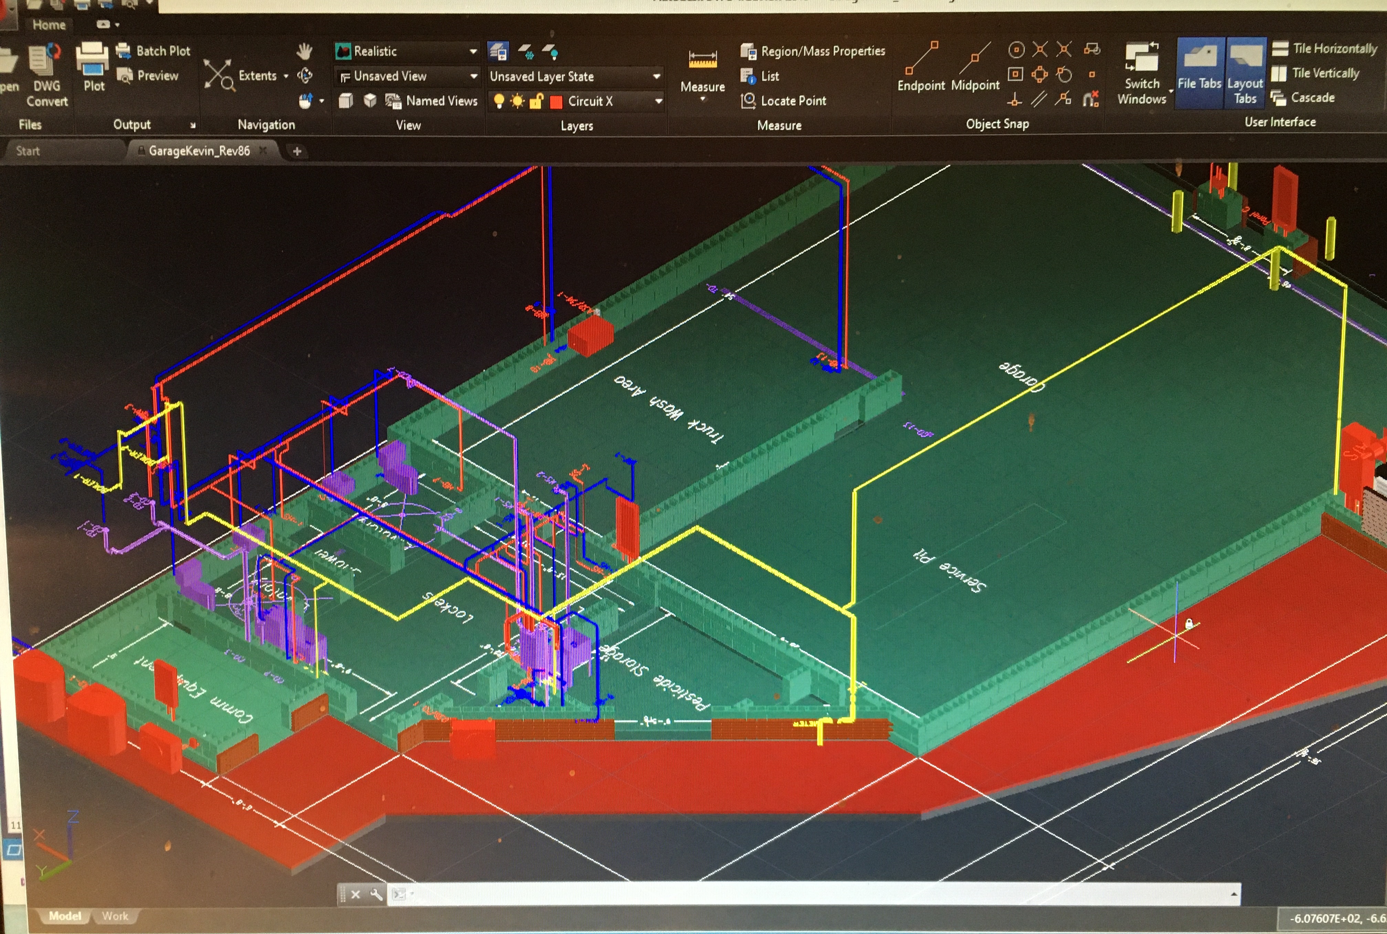Open the Circuit X layer dropdown
Image resolution: width=1387 pixels, height=934 pixels.
658,101
